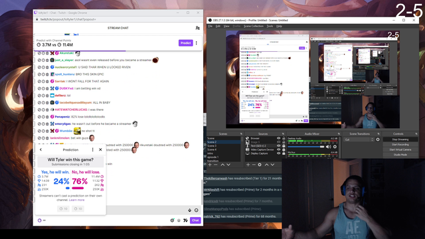Open the OBS View menu
The height and width of the screenshot is (239, 425).
pyautogui.click(x=226, y=27)
